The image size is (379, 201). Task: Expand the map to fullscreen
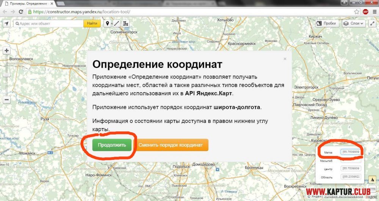coord(372,23)
